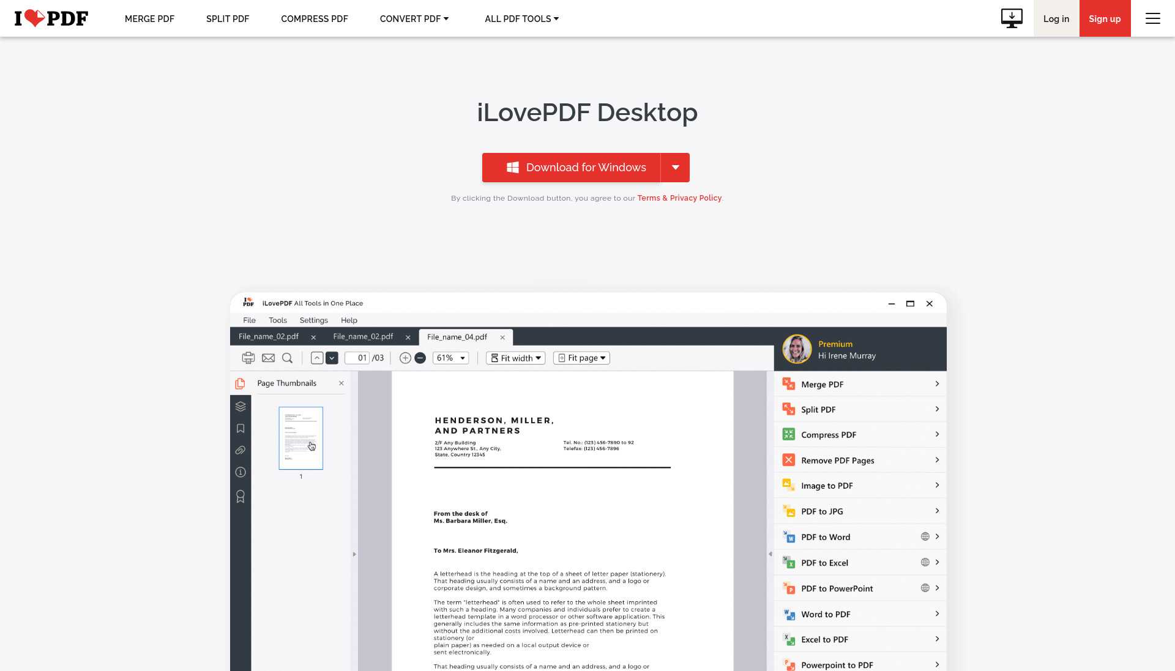Viewport: 1175px width, 671px height.
Task: Click Irene Murray's profile avatar
Action: pyautogui.click(x=797, y=349)
